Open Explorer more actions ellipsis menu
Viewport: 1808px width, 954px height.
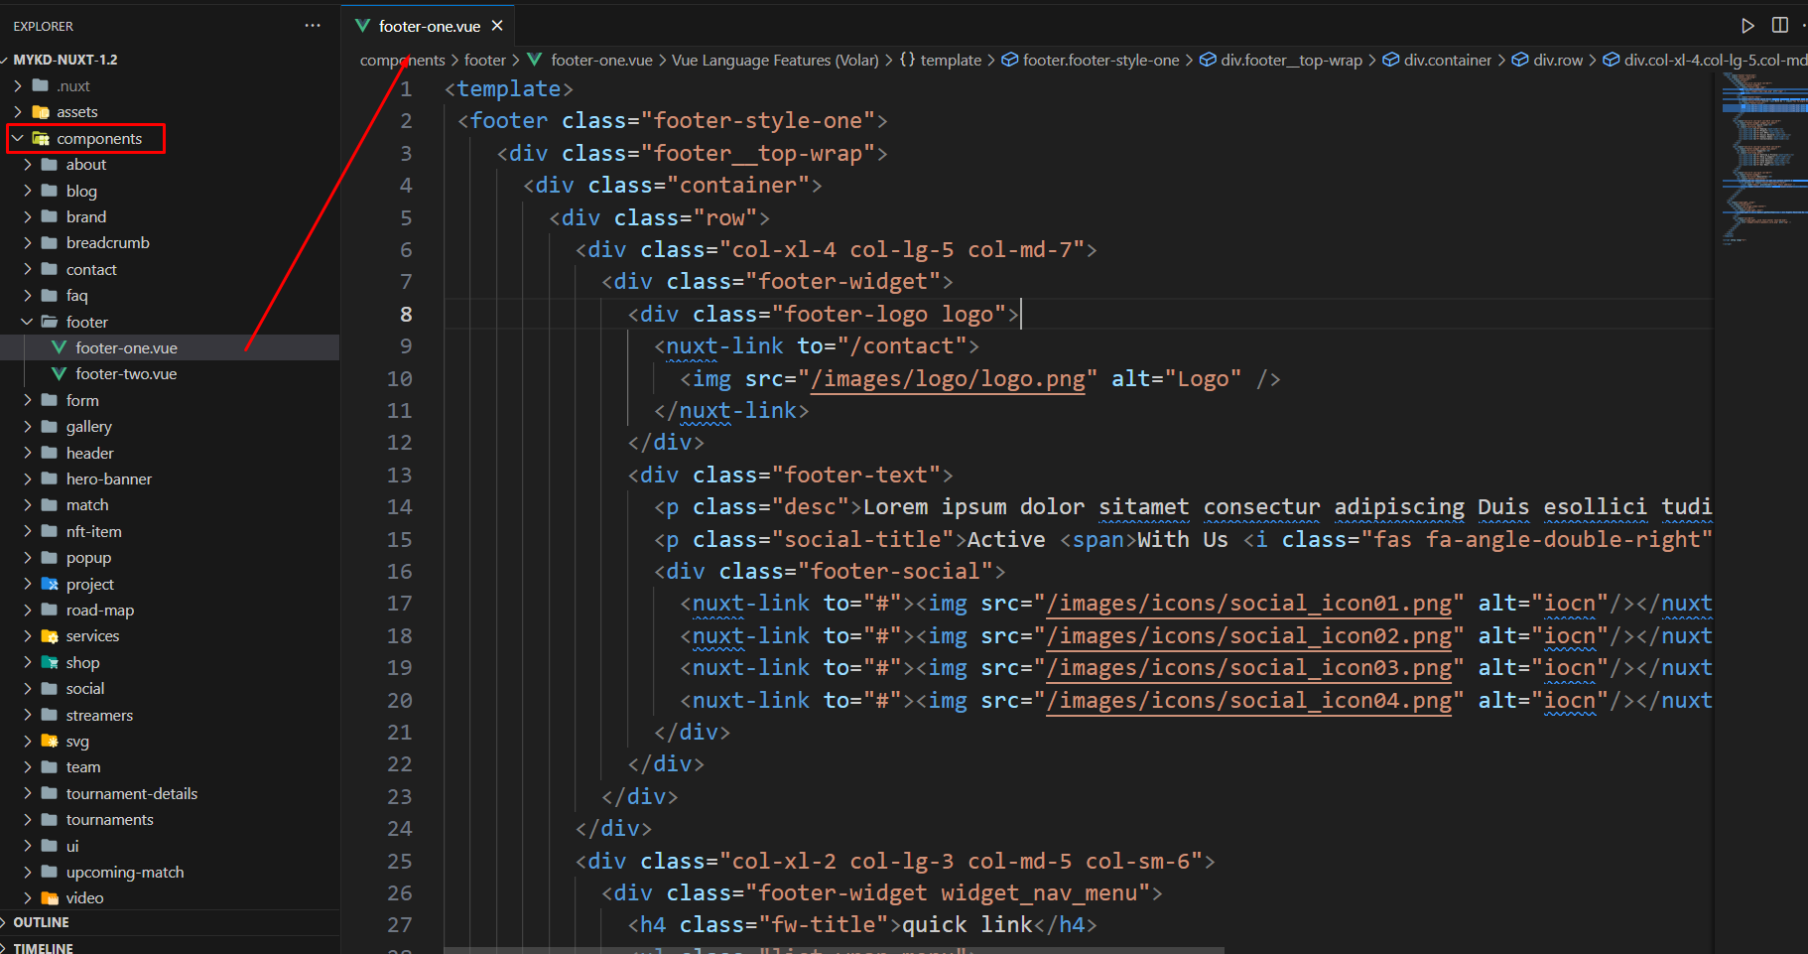click(313, 26)
